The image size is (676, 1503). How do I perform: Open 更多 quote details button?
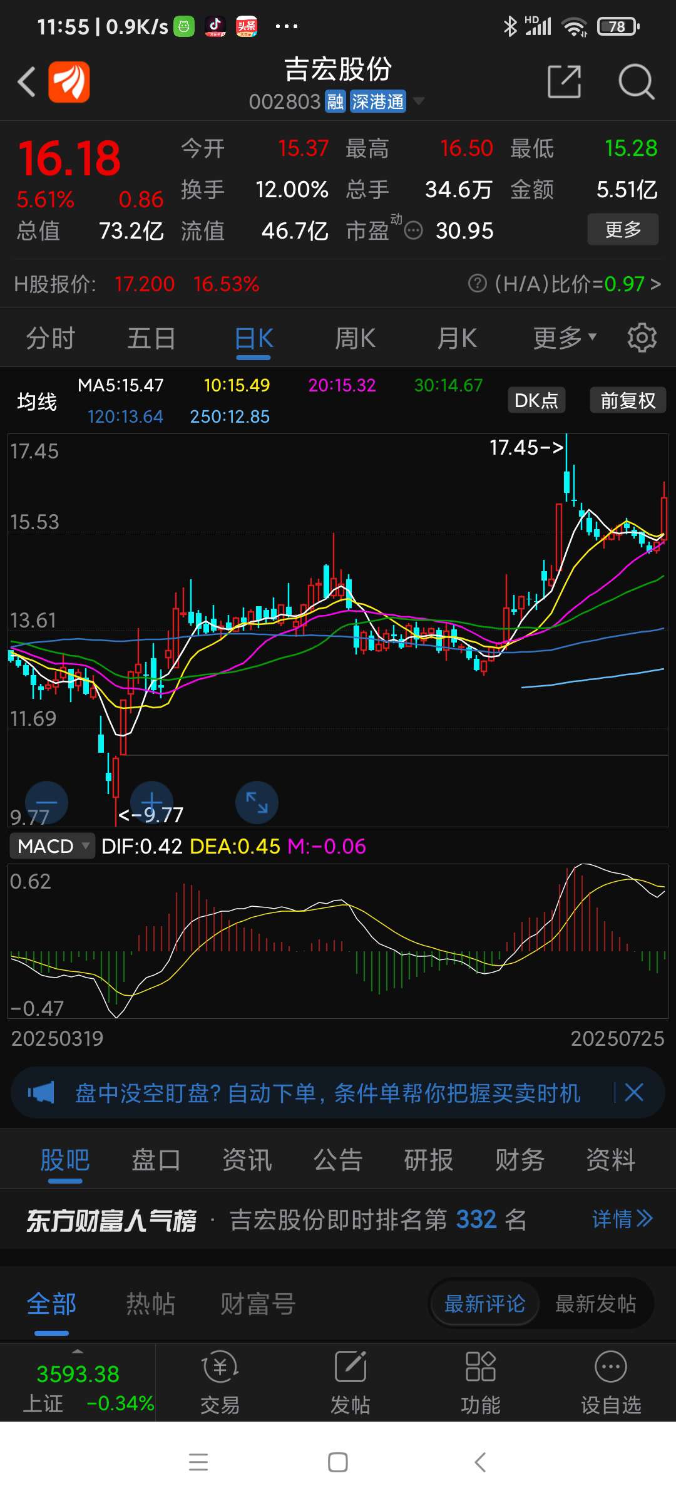(x=623, y=229)
